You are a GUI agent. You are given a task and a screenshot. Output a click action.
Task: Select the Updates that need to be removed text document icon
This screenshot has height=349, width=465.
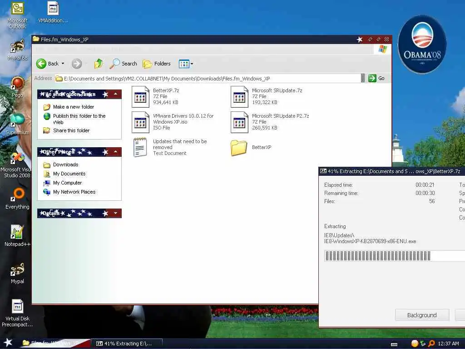tap(140, 147)
